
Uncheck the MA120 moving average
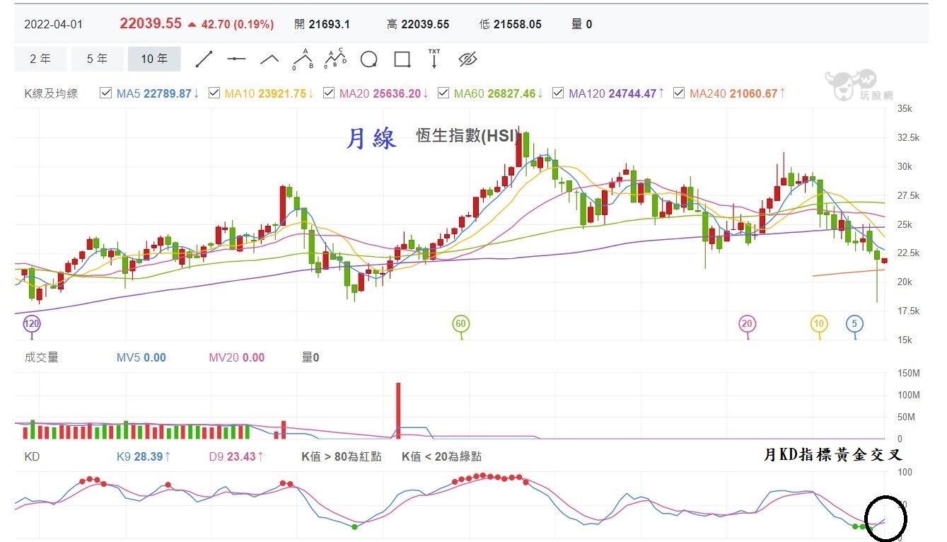point(558,93)
